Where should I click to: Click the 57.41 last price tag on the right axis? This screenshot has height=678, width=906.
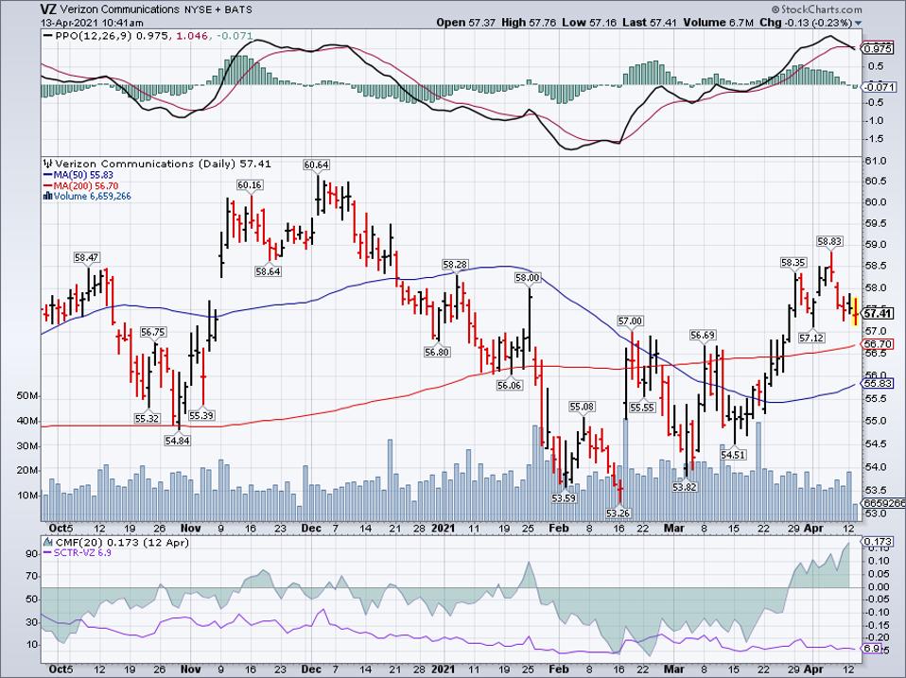click(877, 314)
